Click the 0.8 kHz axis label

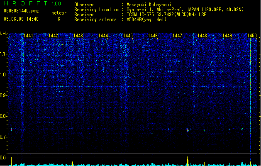4,116
